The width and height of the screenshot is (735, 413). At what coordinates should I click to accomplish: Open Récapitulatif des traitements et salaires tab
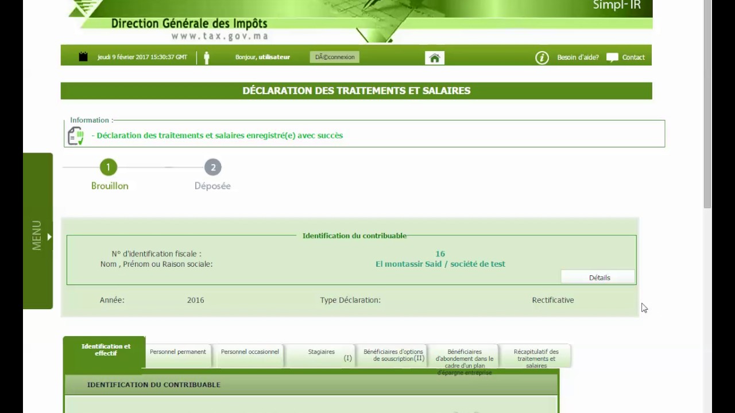click(x=536, y=357)
